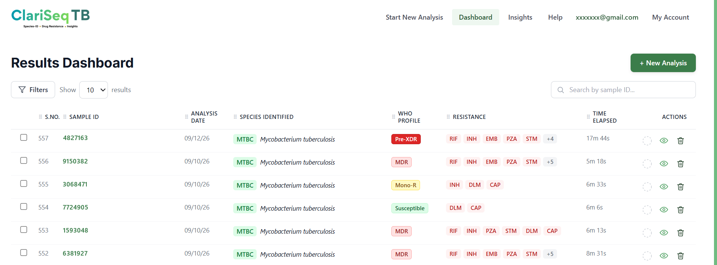Open the Dashboard nav item
The width and height of the screenshot is (717, 265).
pos(475,17)
